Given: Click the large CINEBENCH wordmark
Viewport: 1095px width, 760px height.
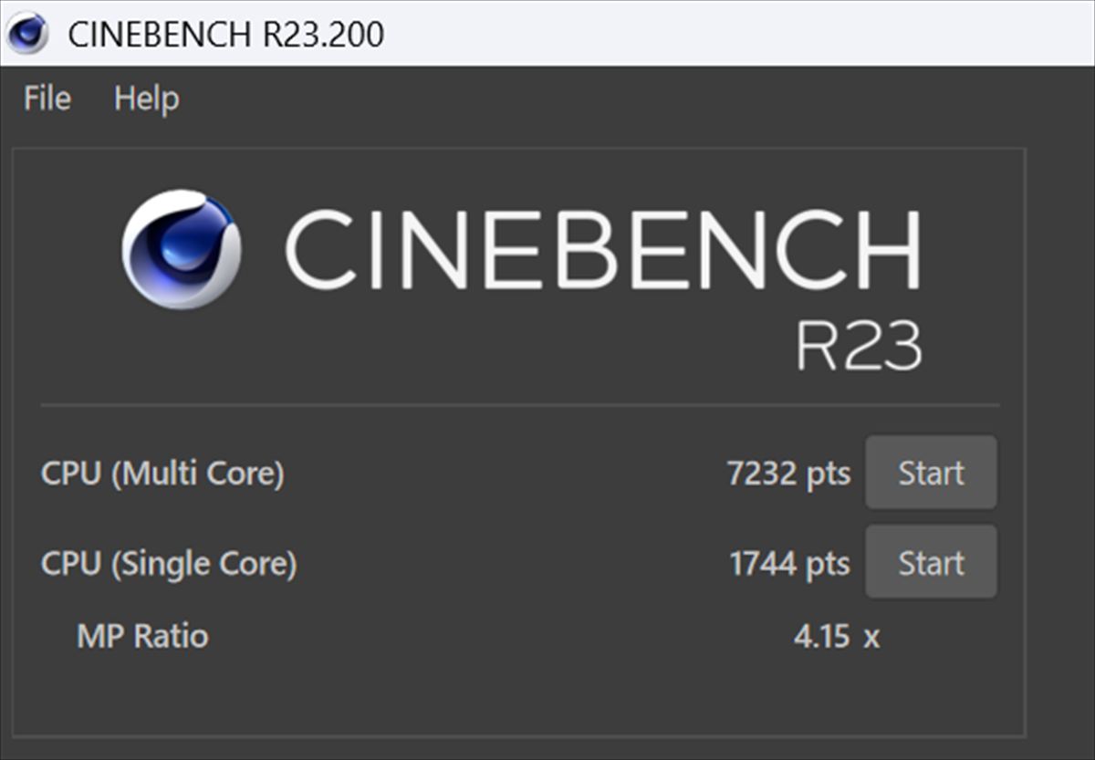Looking at the screenshot, I should [x=602, y=250].
